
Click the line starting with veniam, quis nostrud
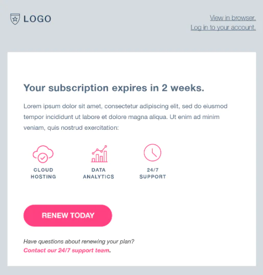pyautogui.click(x=71, y=128)
